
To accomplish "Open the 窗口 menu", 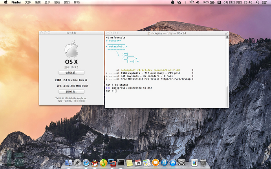I will click(x=67, y=2).
